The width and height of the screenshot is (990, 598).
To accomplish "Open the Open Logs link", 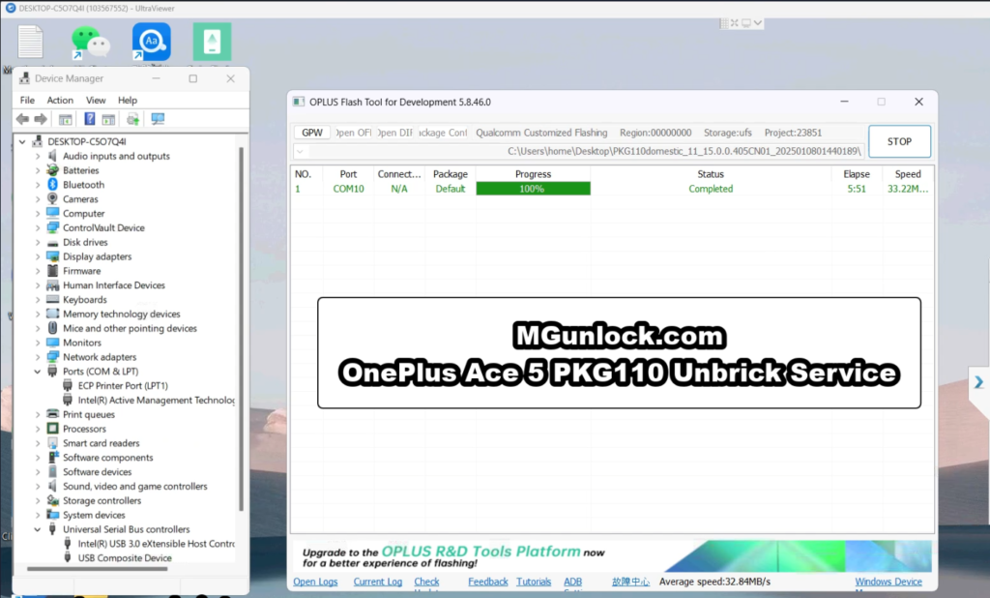I will pos(315,582).
